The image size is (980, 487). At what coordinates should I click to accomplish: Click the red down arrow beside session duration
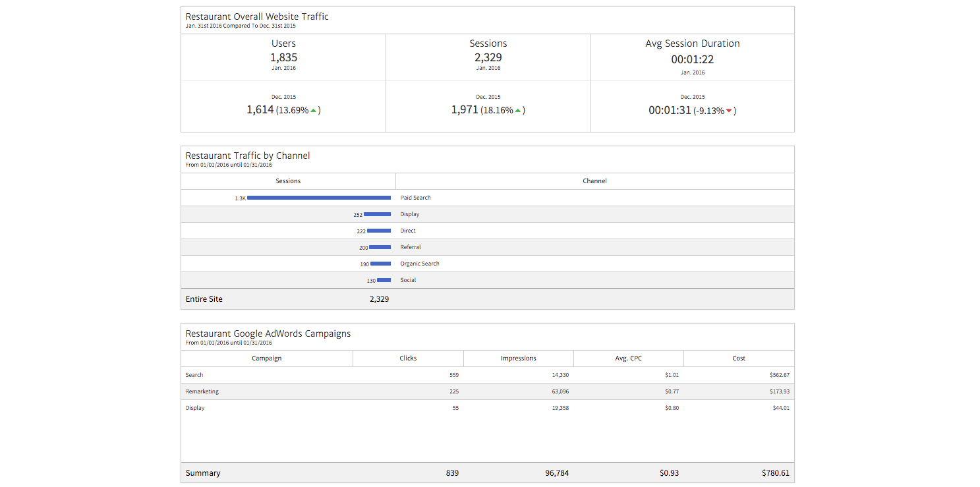click(728, 111)
